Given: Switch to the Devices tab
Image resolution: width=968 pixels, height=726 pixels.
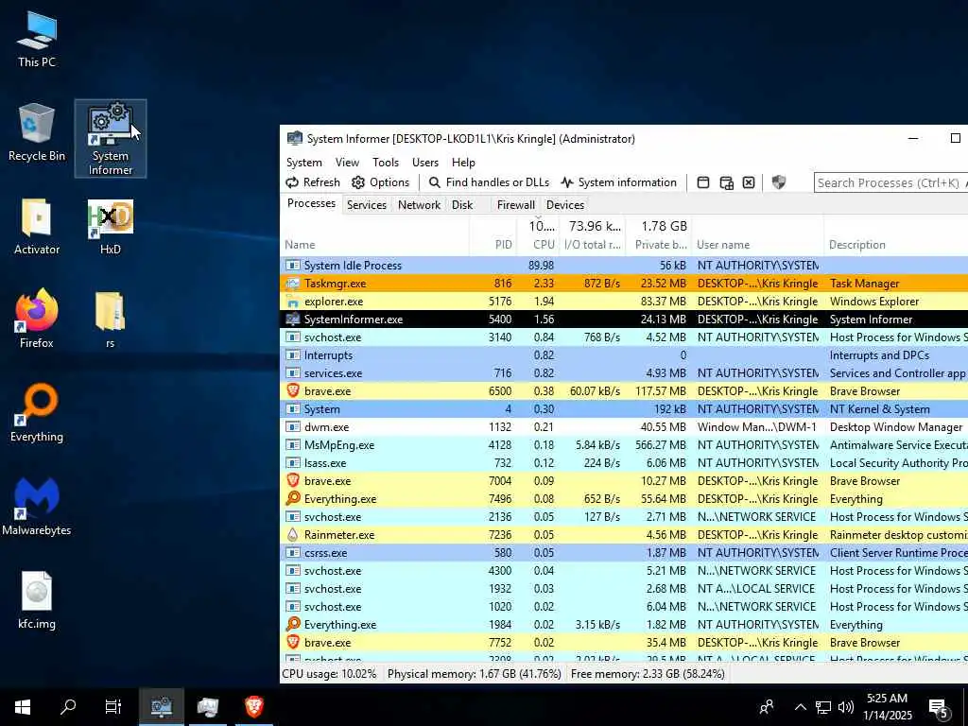Looking at the screenshot, I should tap(565, 205).
